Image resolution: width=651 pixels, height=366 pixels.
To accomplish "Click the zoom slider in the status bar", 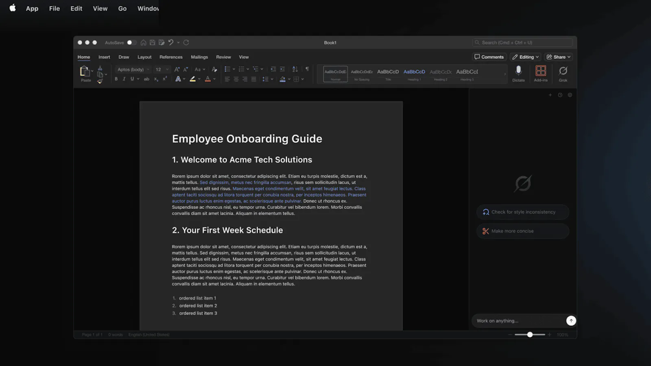I will click(530, 335).
